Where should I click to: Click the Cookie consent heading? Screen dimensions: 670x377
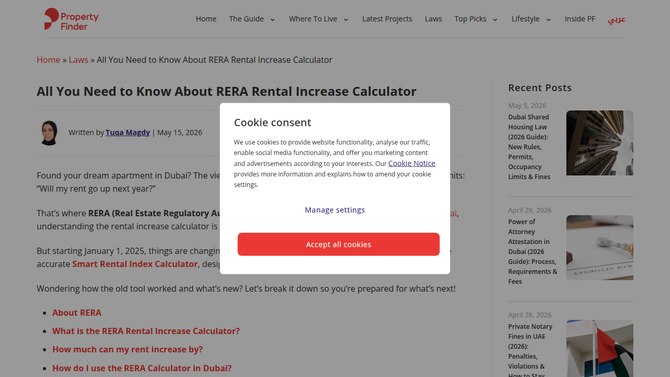[273, 123]
